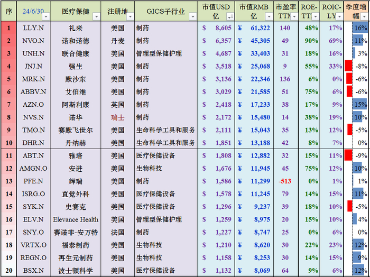
Task: Click 16% growth data bar for LLY.N
Action: [360, 28]
